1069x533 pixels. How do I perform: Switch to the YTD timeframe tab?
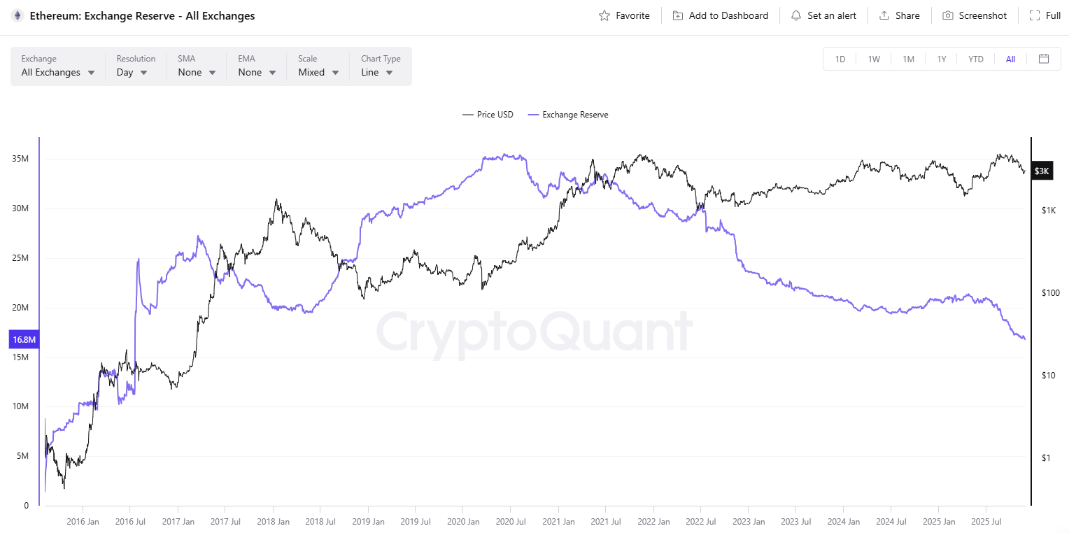[x=975, y=59]
